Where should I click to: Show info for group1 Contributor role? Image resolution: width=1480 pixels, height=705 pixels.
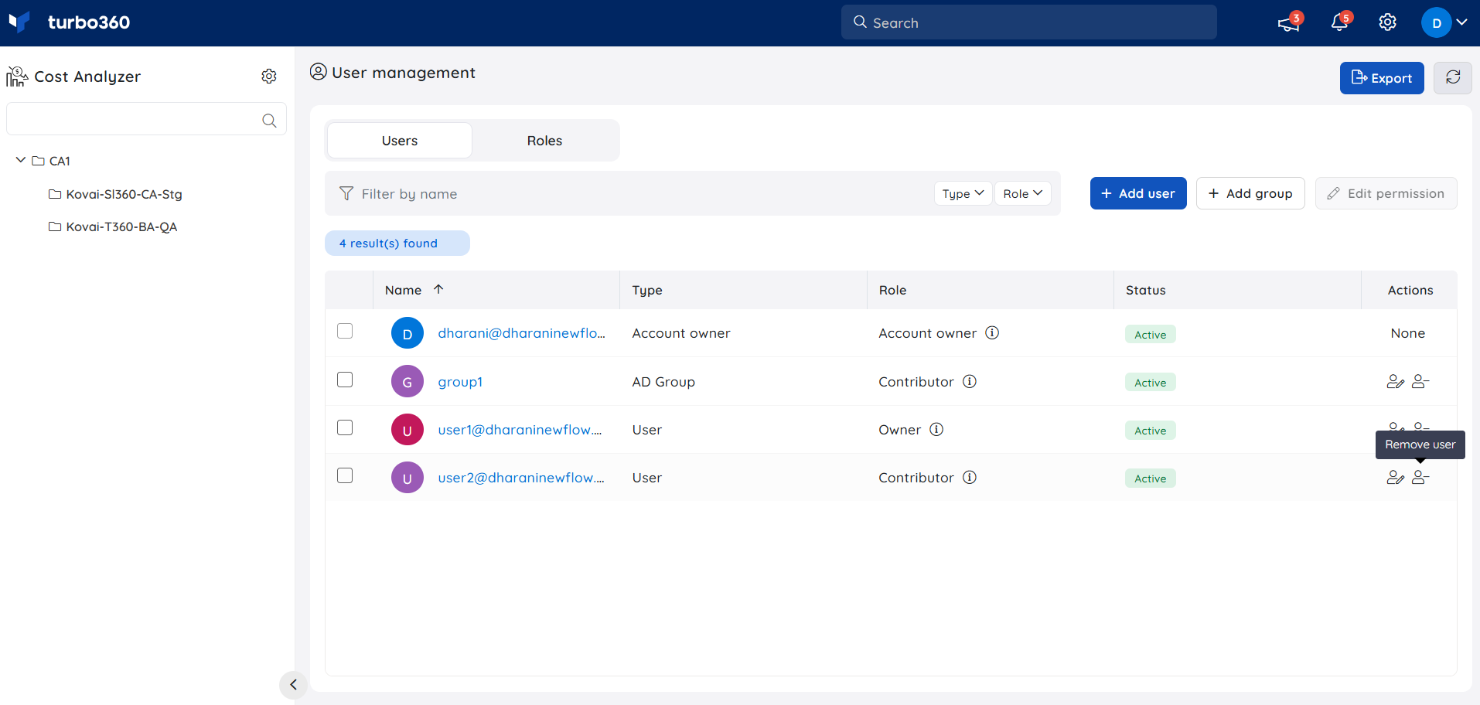970,381
